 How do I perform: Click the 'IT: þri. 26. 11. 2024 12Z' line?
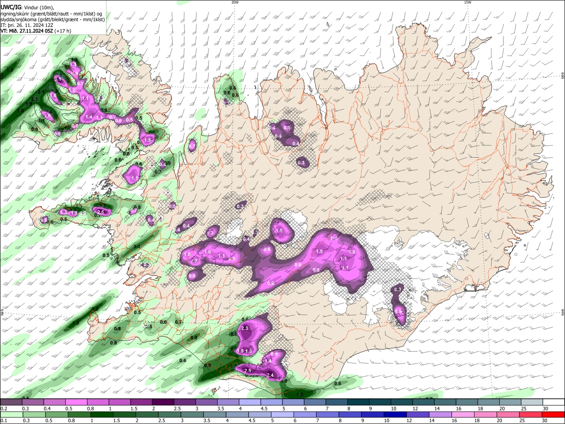27,25
